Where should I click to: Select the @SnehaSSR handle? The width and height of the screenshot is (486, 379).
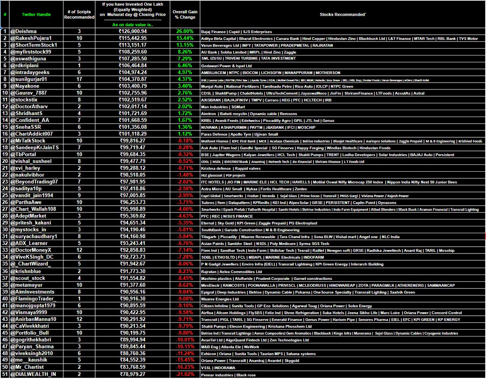[x=36, y=127]
